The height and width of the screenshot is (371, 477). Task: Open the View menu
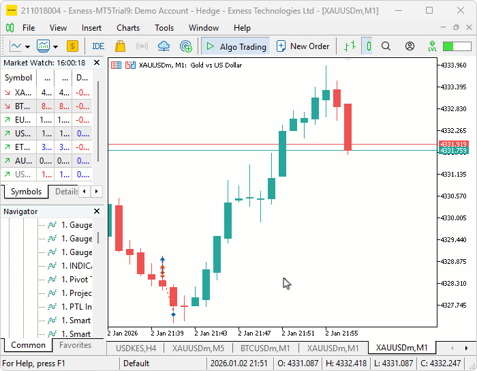[x=58, y=28]
